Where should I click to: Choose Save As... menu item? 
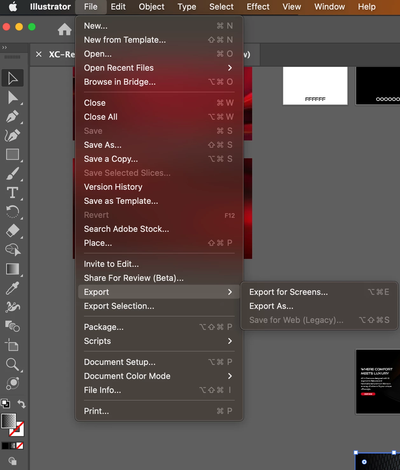pos(159,145)
